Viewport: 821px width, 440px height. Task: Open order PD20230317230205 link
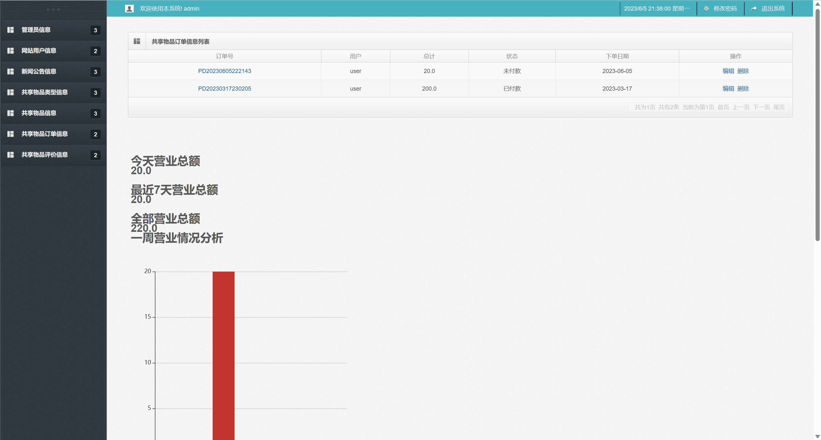[224, 89]
